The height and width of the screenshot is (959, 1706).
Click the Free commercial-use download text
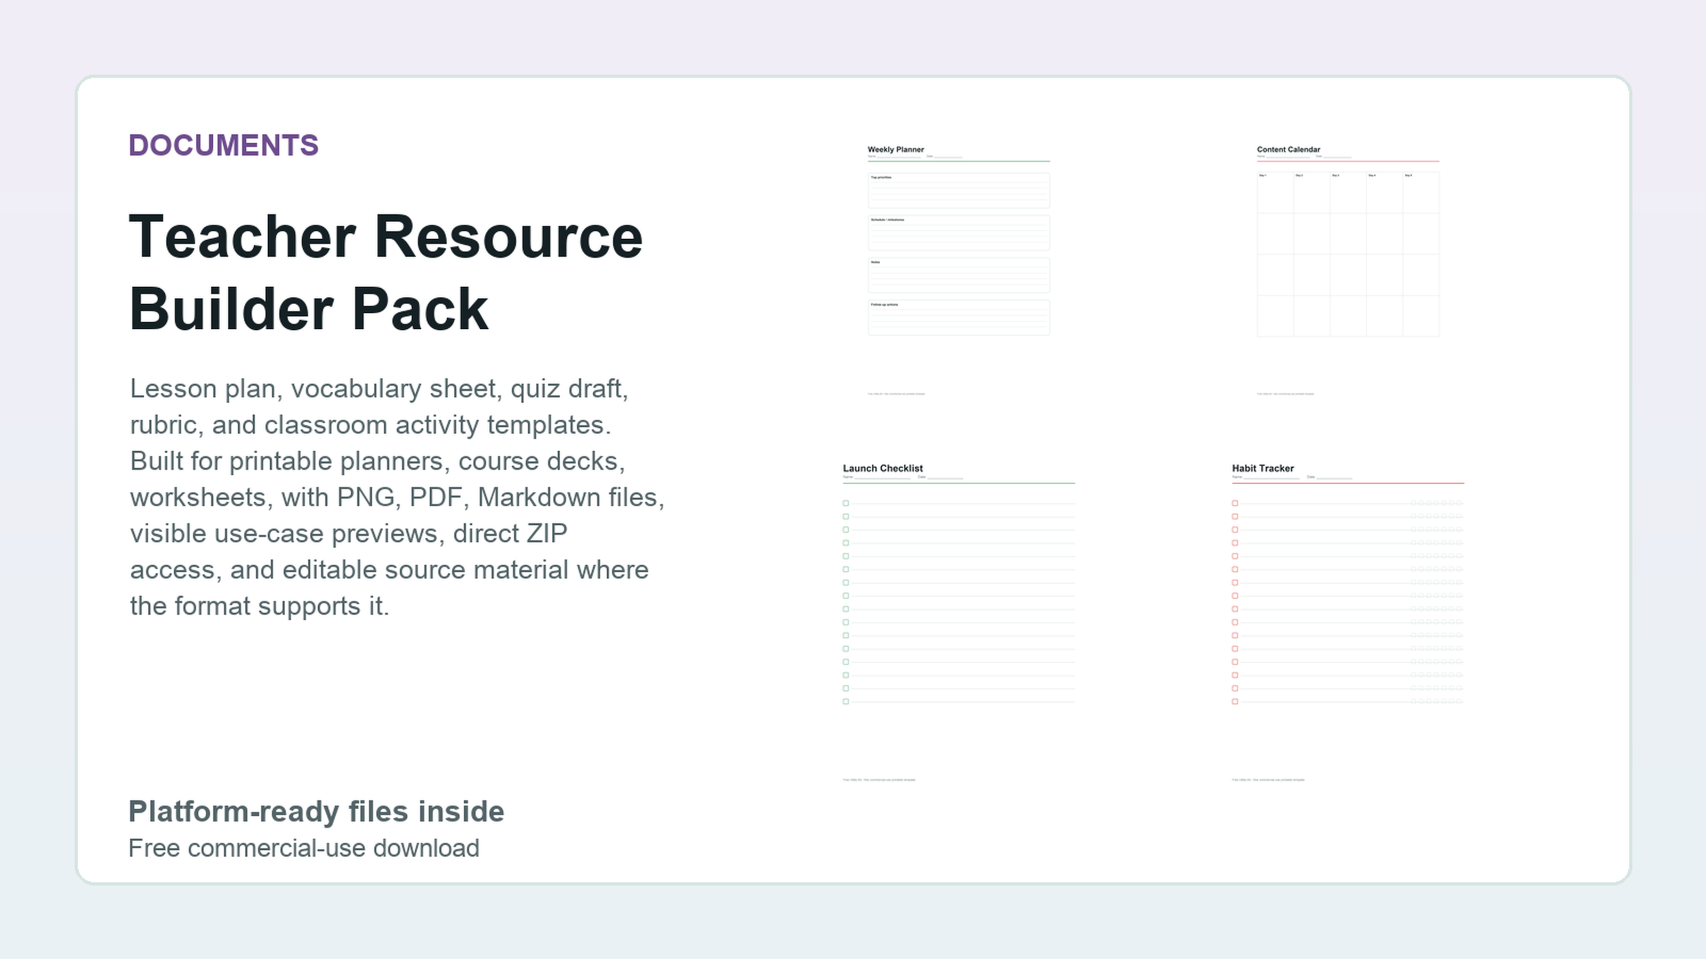coord(303,848)
